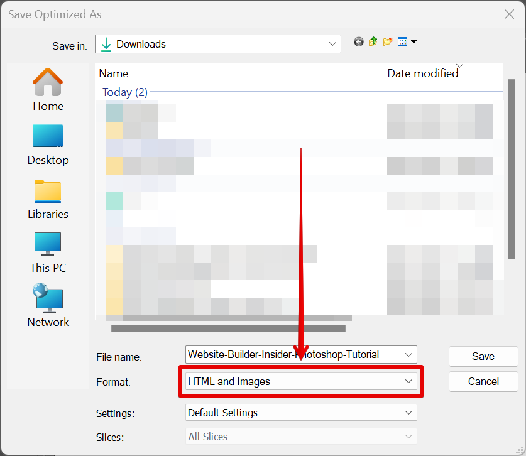Screen dimensions: 526x456
Task: Open the Home location
Action: [48, 90]
